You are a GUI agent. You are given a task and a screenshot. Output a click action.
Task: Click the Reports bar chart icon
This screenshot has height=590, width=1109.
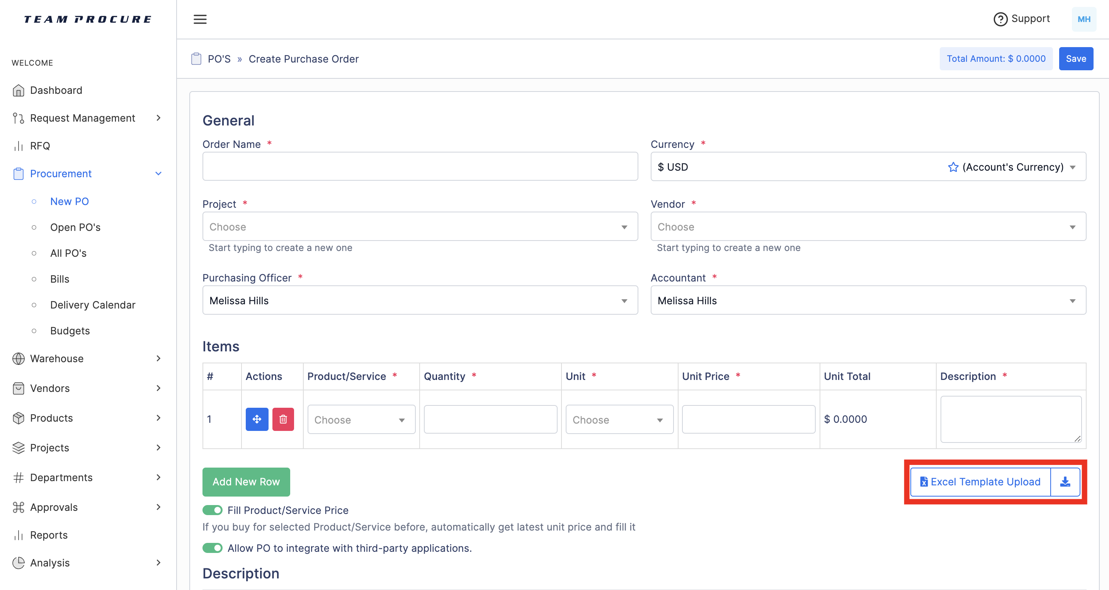(x=19, y=535)
